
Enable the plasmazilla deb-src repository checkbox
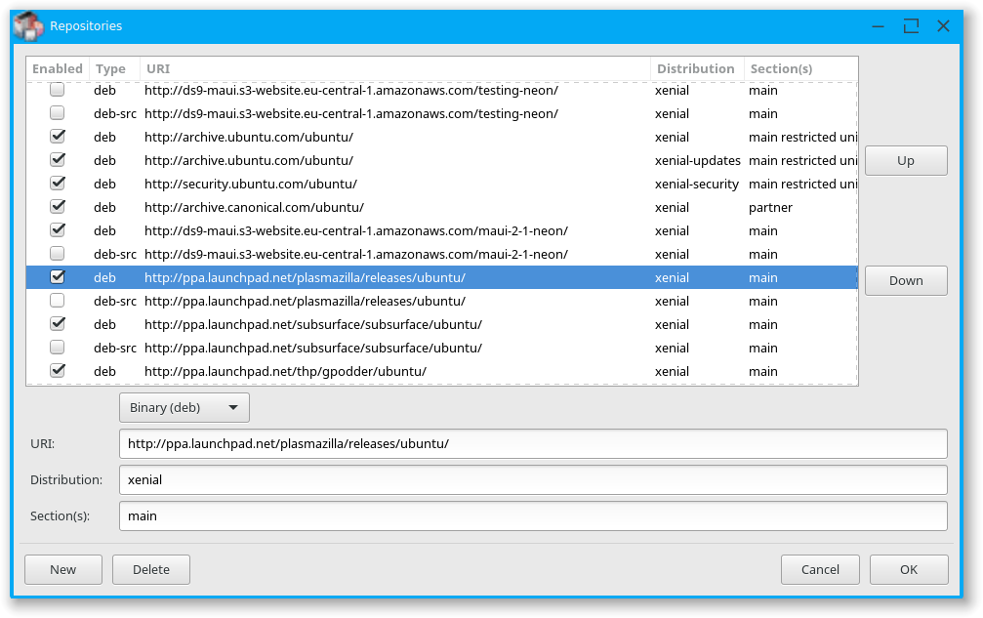tap(58, 301)
